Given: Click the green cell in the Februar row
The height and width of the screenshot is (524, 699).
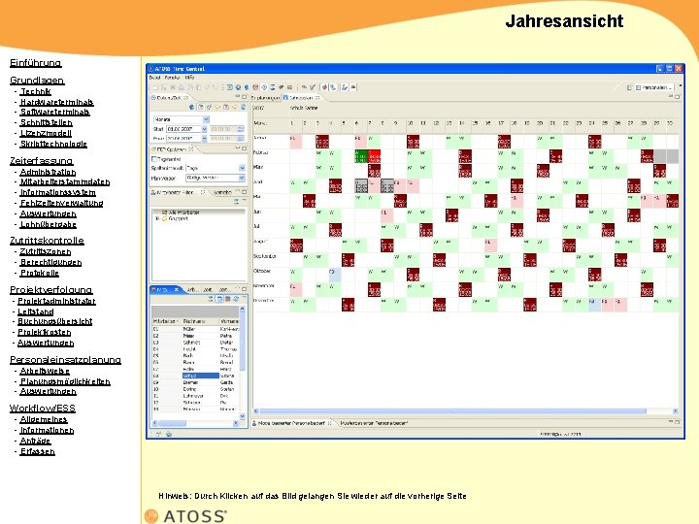Looking at the screenshot, I should click(x=361, y=156).
